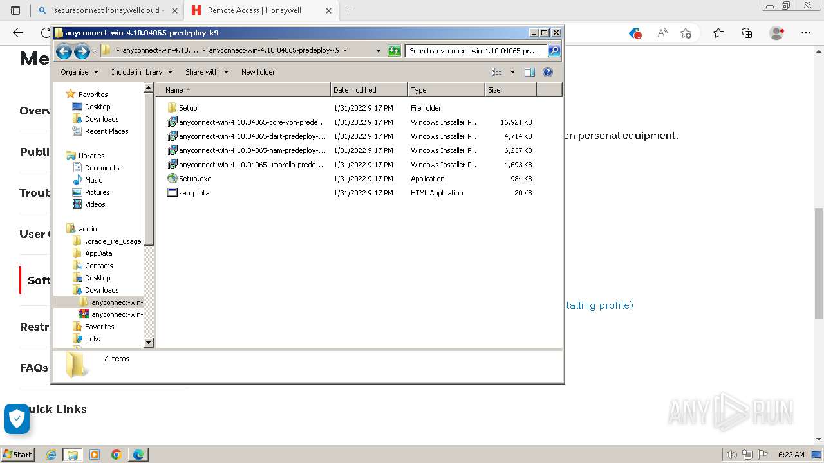Image resolution: width=824 pixels, height=463 pixels.
Task: Open address bar history dropdown arrow
Action: (378, 51)
